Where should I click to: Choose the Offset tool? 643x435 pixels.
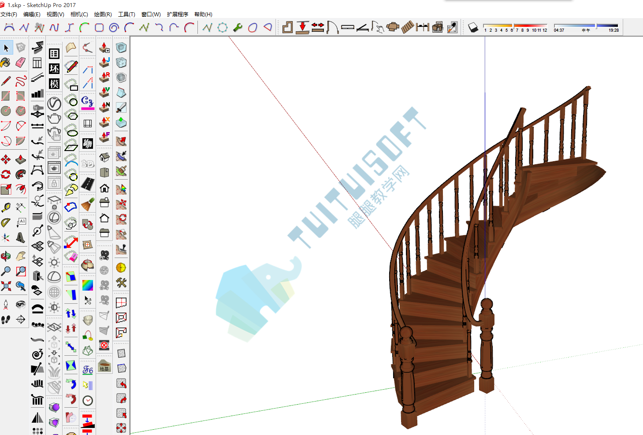tap(21, 189)
